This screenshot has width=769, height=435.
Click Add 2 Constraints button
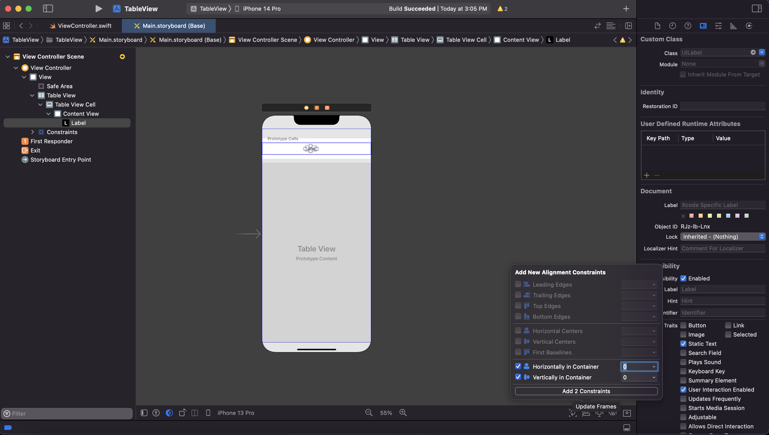pyautogui.click(x=586, y=391)
